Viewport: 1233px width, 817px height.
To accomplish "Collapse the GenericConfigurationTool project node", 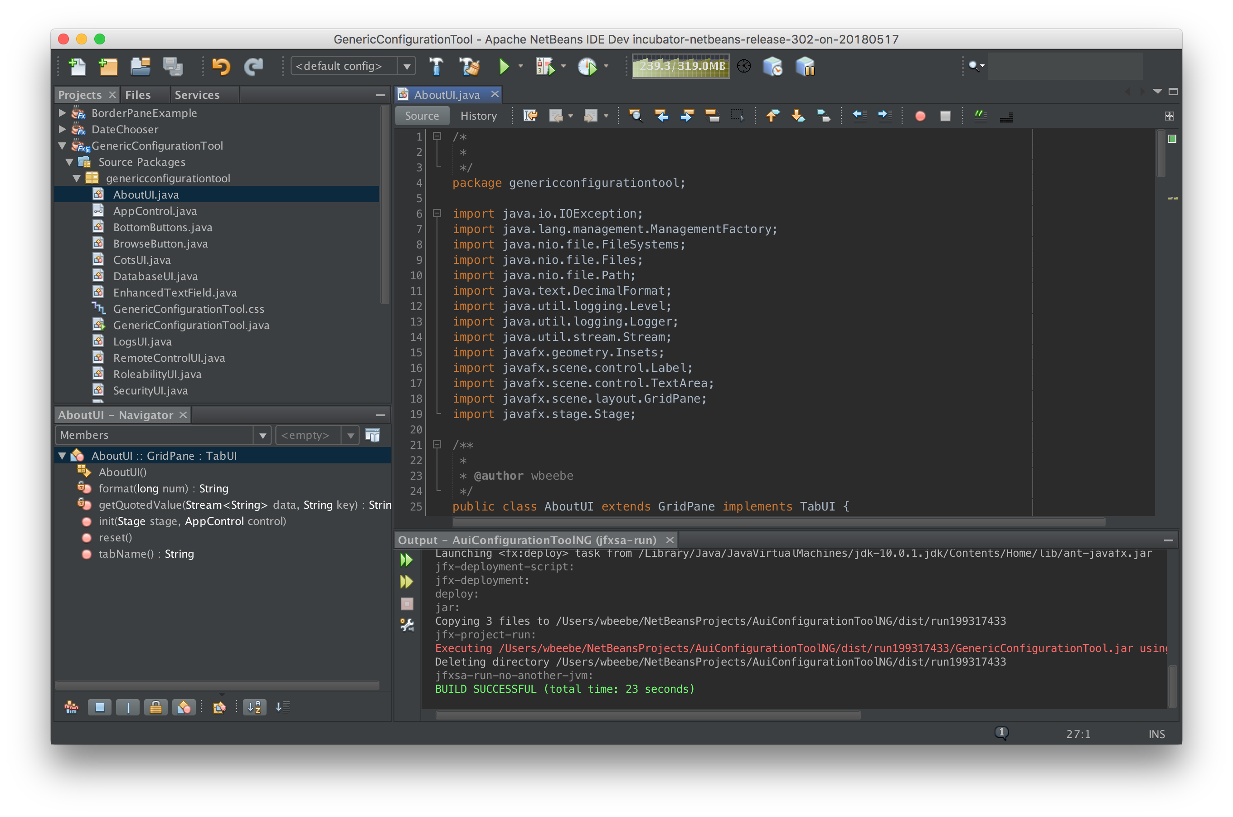I will (63, 146).
